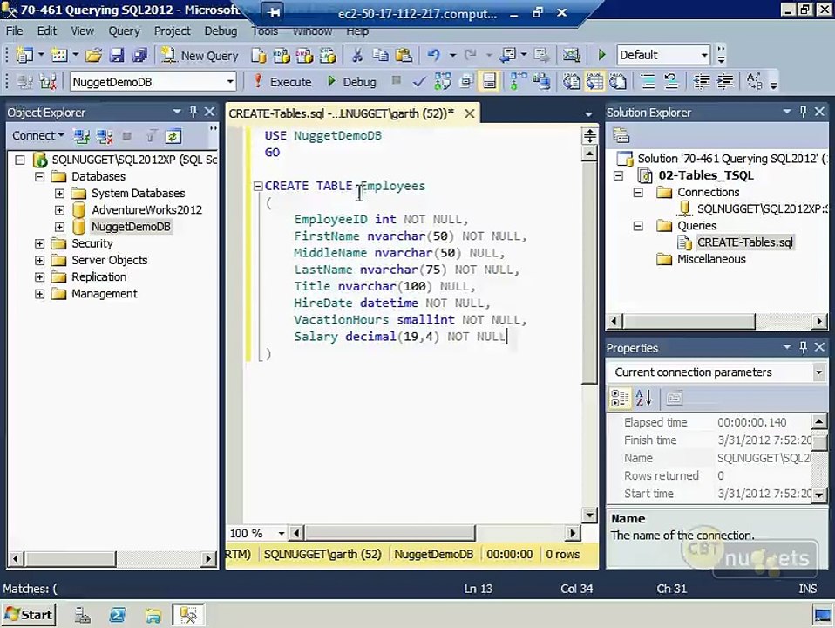Viewport: 835px width, 628px height.
Task: Expand the Server Objects folder
Action: tap(39, 260)
